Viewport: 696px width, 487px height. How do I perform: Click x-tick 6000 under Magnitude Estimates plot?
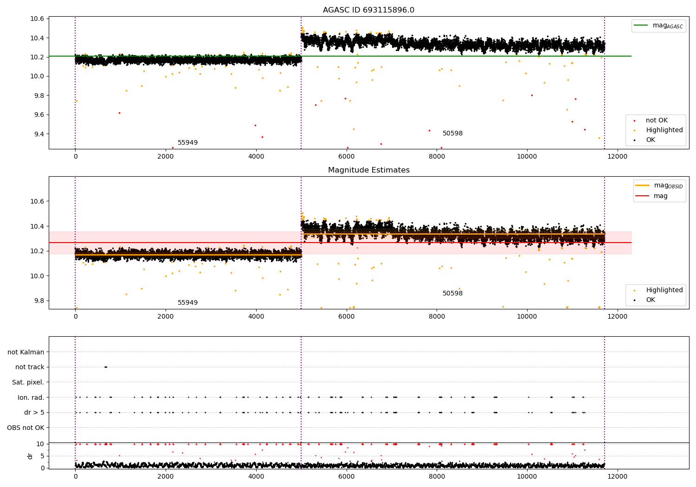[346, 316]
